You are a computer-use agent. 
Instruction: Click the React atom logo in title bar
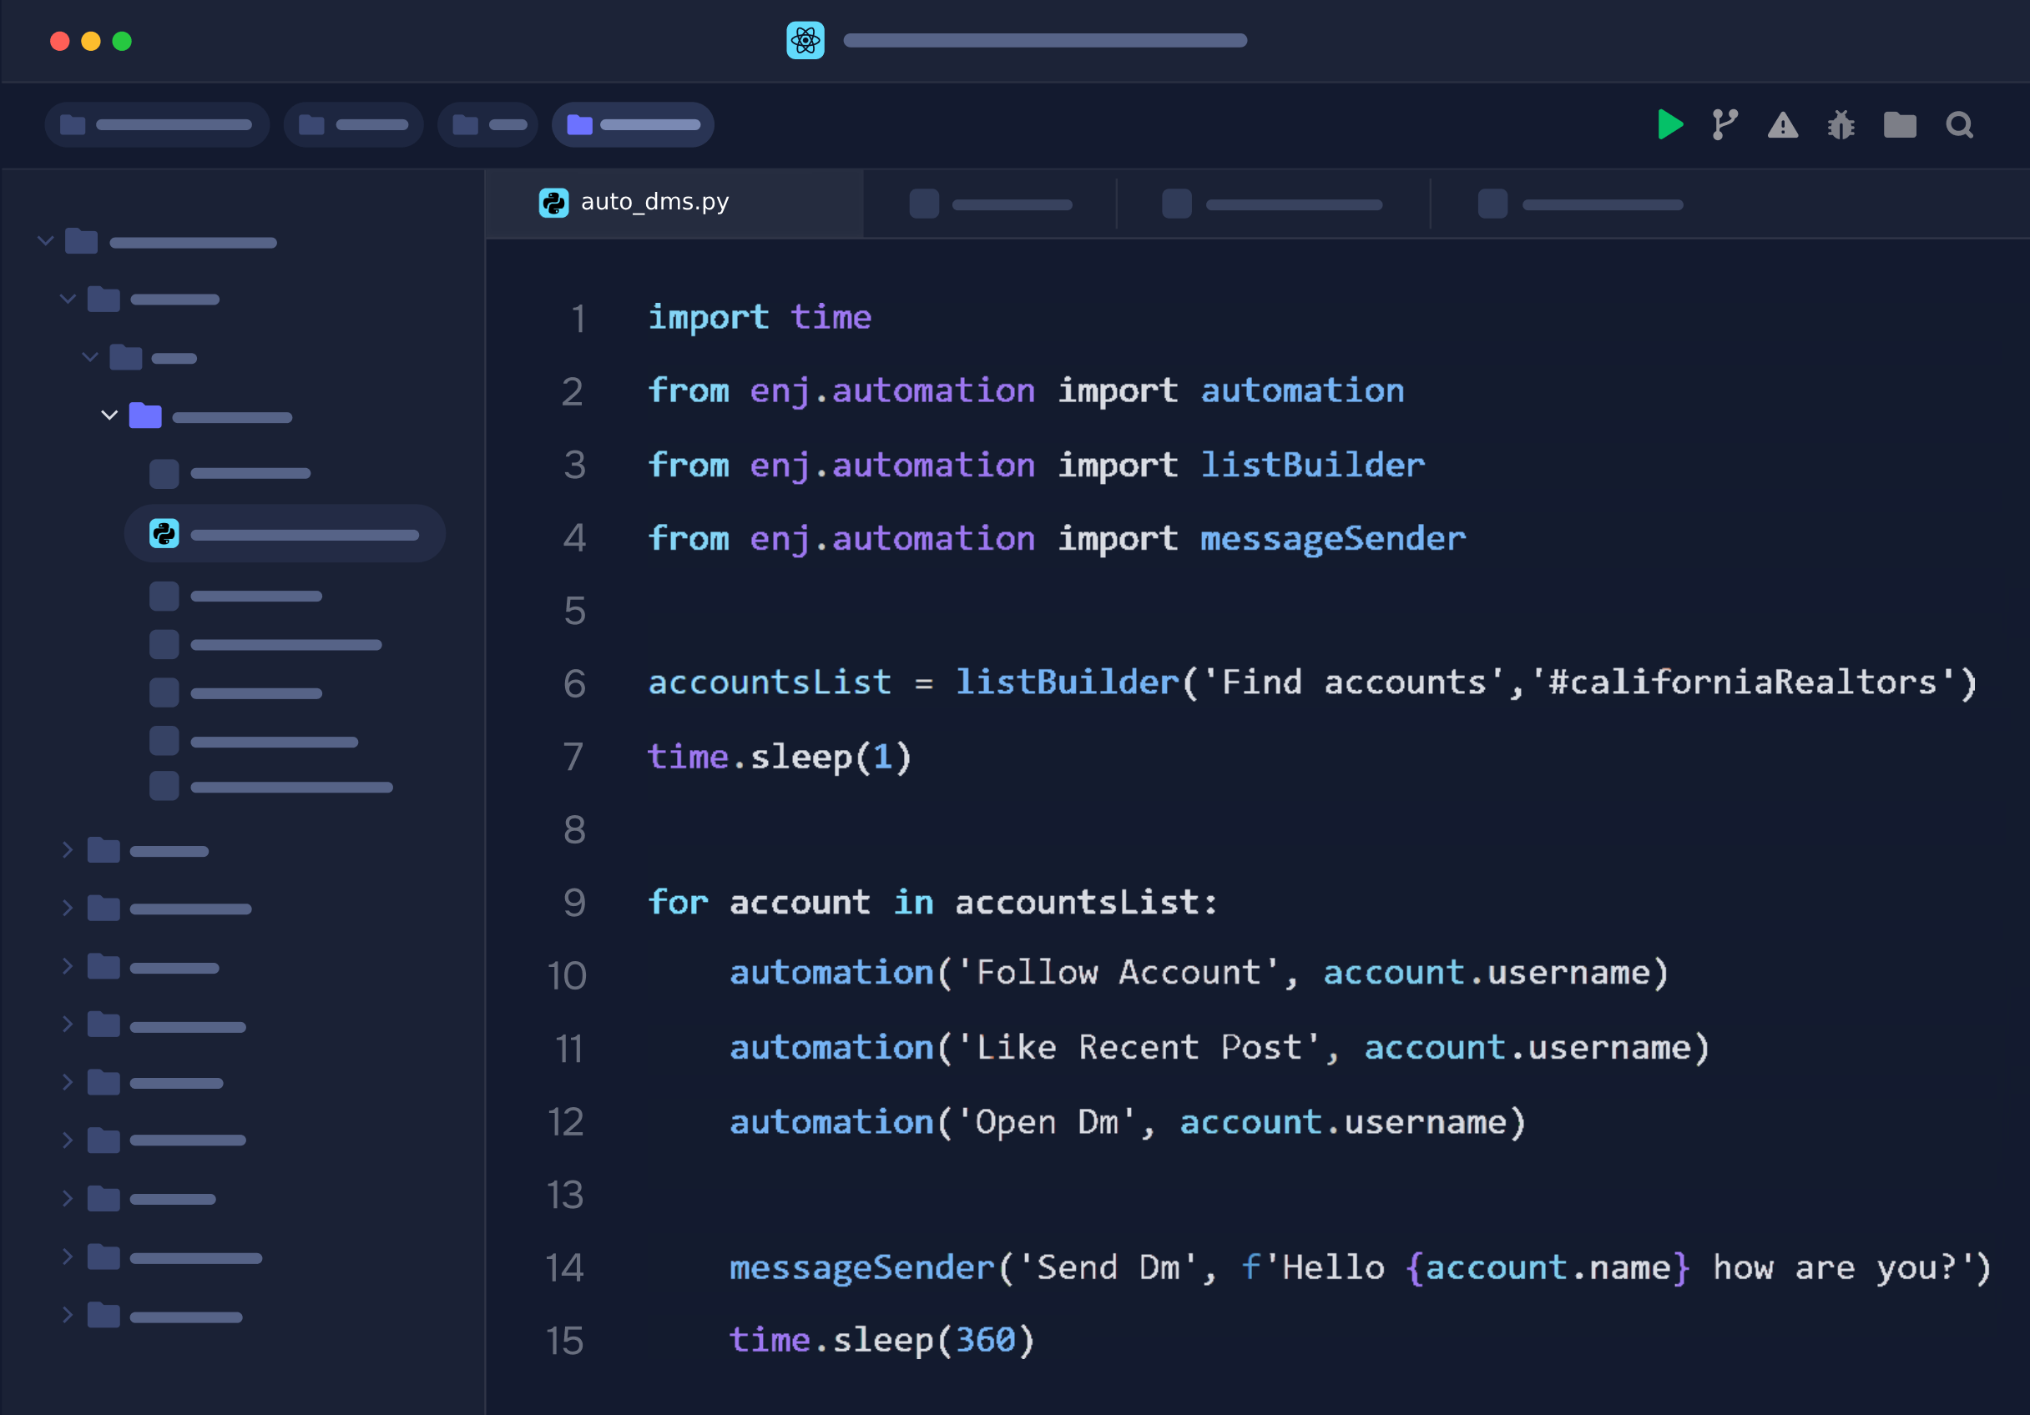pos(805,41)
